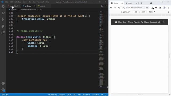171x96 pixels.
Task: Click feedback icon in status bar
Action: click(102, 95)
